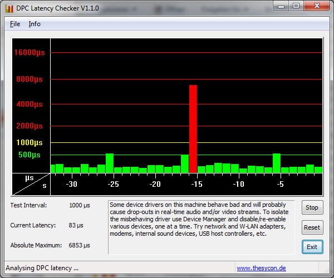Click the Stop button

[312, 207]
